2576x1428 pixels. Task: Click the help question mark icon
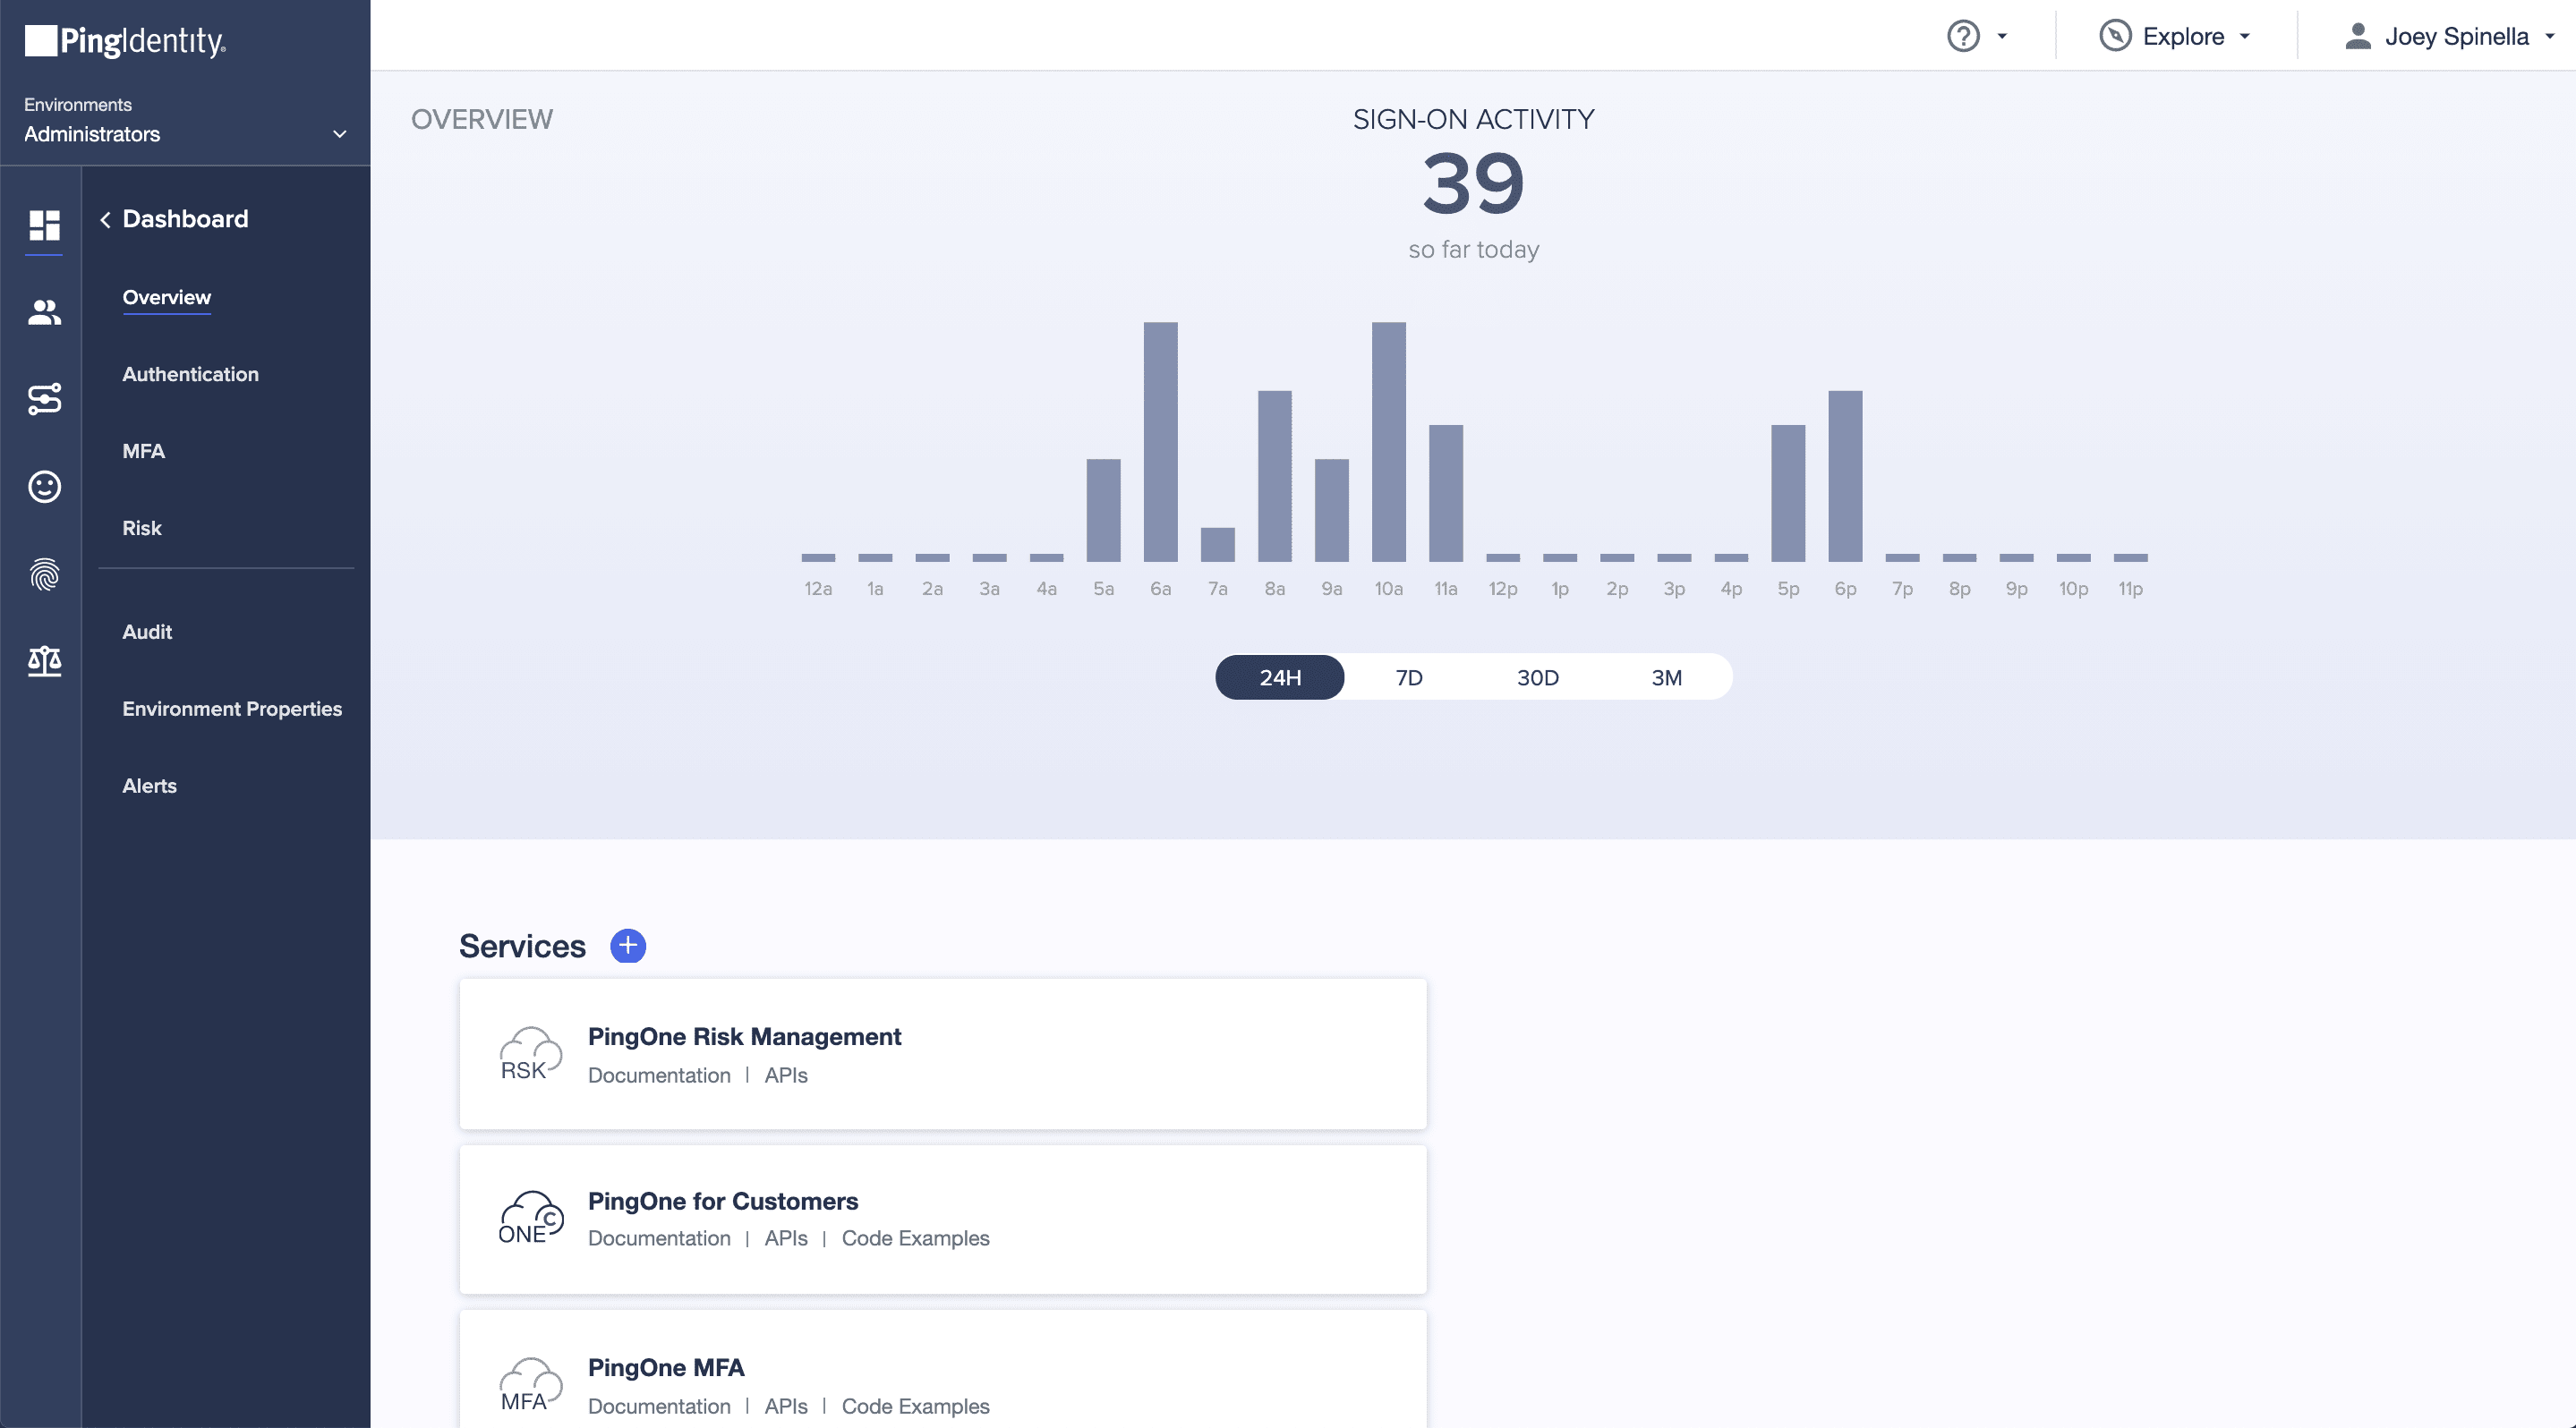[x=1963, y=36]
